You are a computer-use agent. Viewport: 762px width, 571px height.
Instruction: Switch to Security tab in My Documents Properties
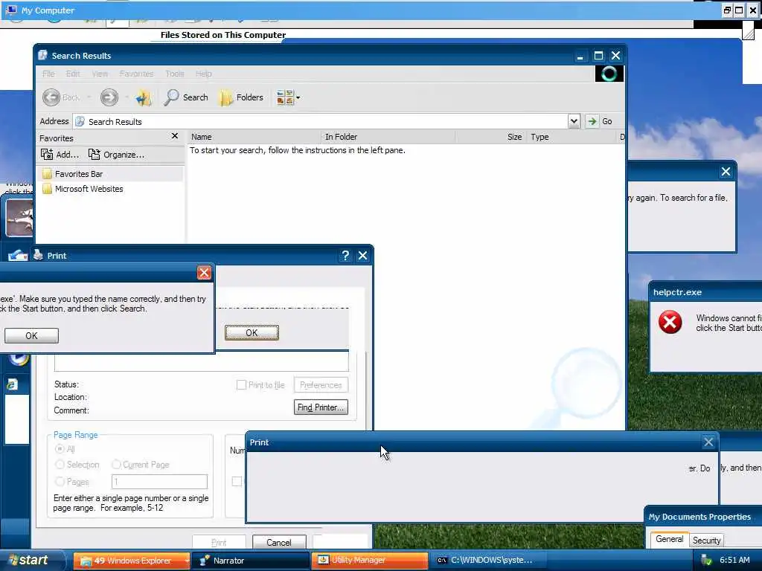(x=706, y=541)
